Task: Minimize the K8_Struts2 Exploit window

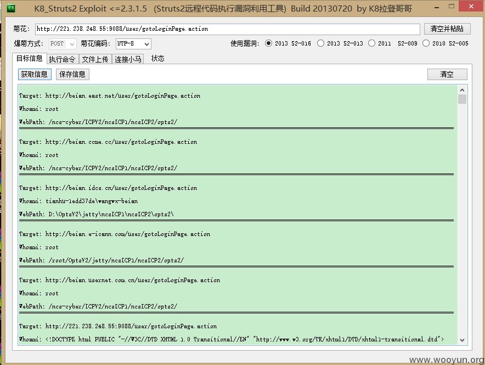Action: pos(436,8)
